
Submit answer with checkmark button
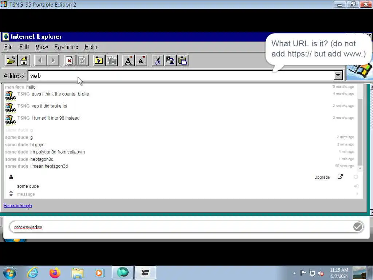pyautogui.click(x=358, y=227)
